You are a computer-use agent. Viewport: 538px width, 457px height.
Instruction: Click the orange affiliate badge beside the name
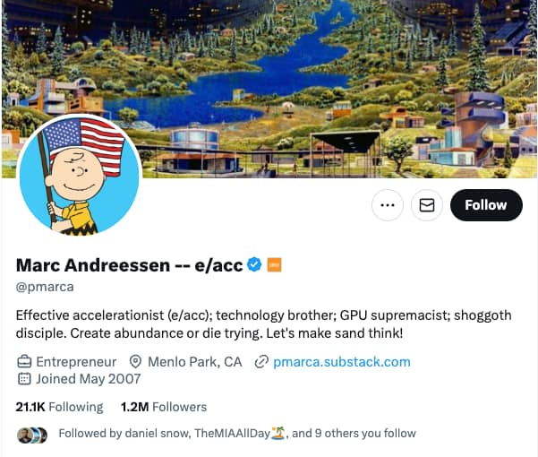pos(274,264)
